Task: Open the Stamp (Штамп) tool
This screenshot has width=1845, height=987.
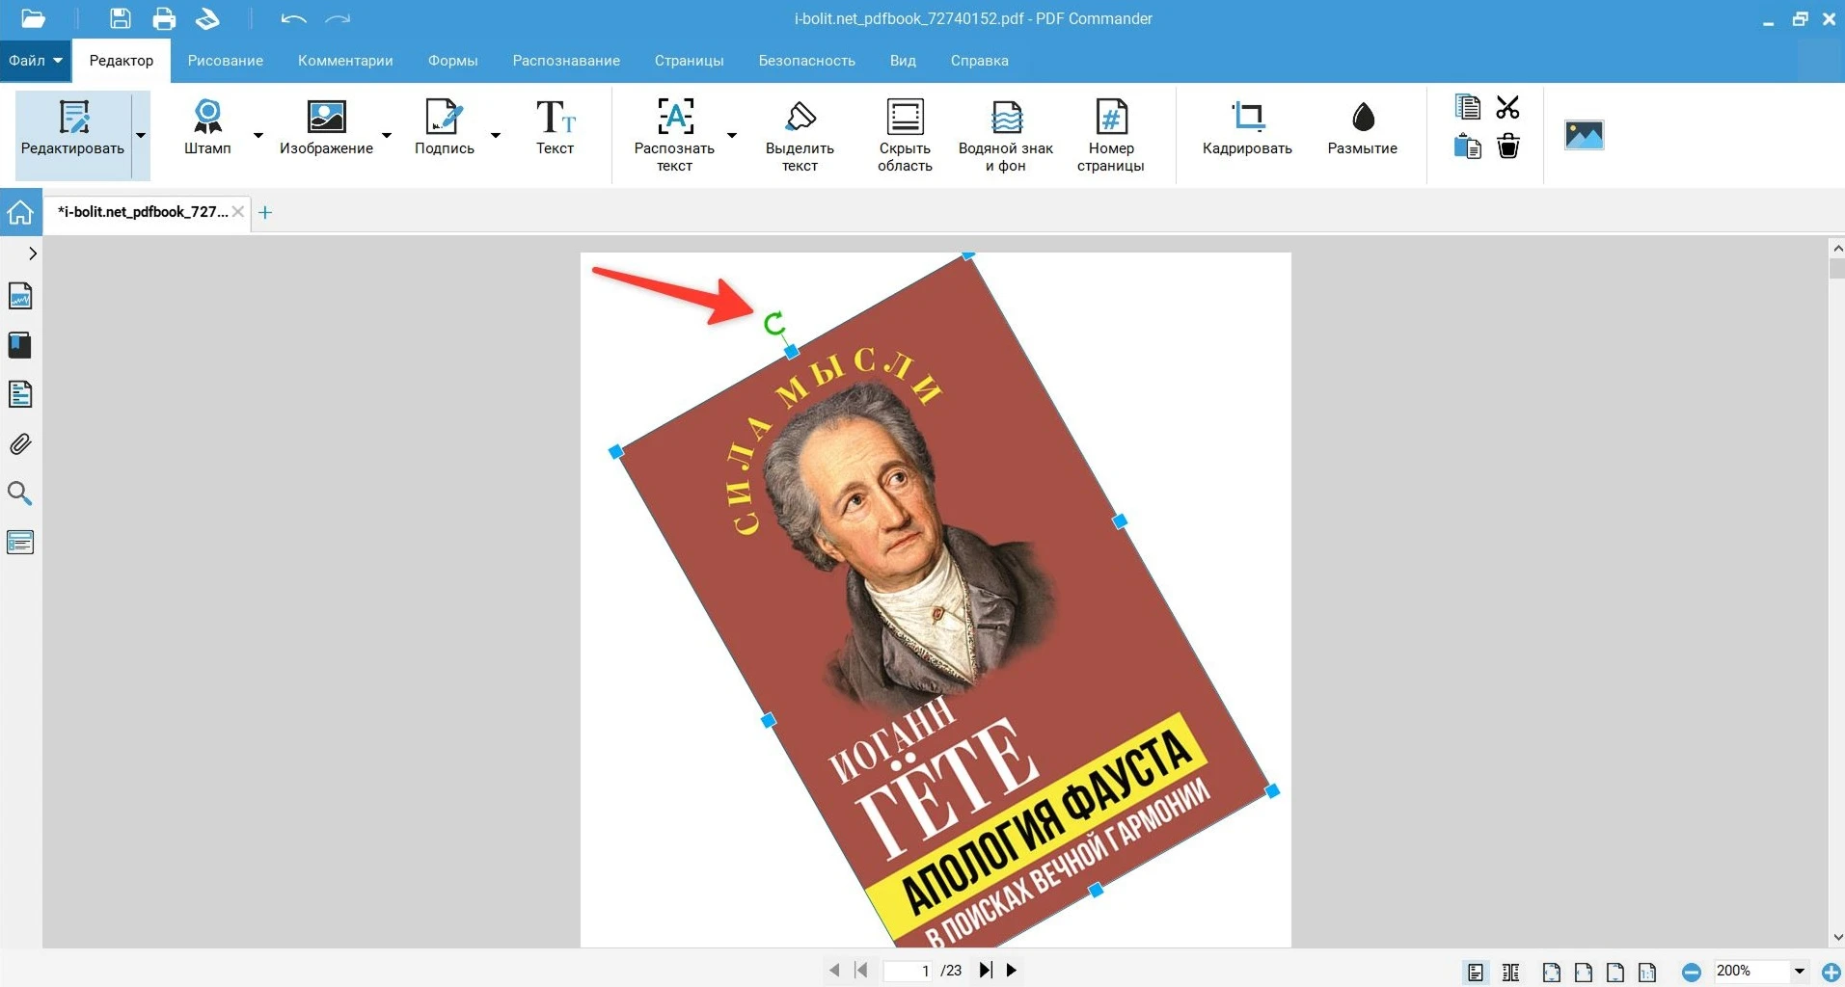Action: coord(207,129)
